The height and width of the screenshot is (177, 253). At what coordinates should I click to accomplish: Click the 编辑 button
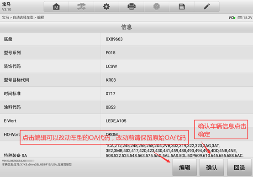pos(184,167)
